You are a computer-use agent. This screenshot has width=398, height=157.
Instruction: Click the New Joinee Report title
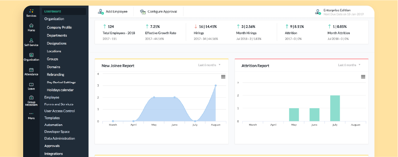118,66
